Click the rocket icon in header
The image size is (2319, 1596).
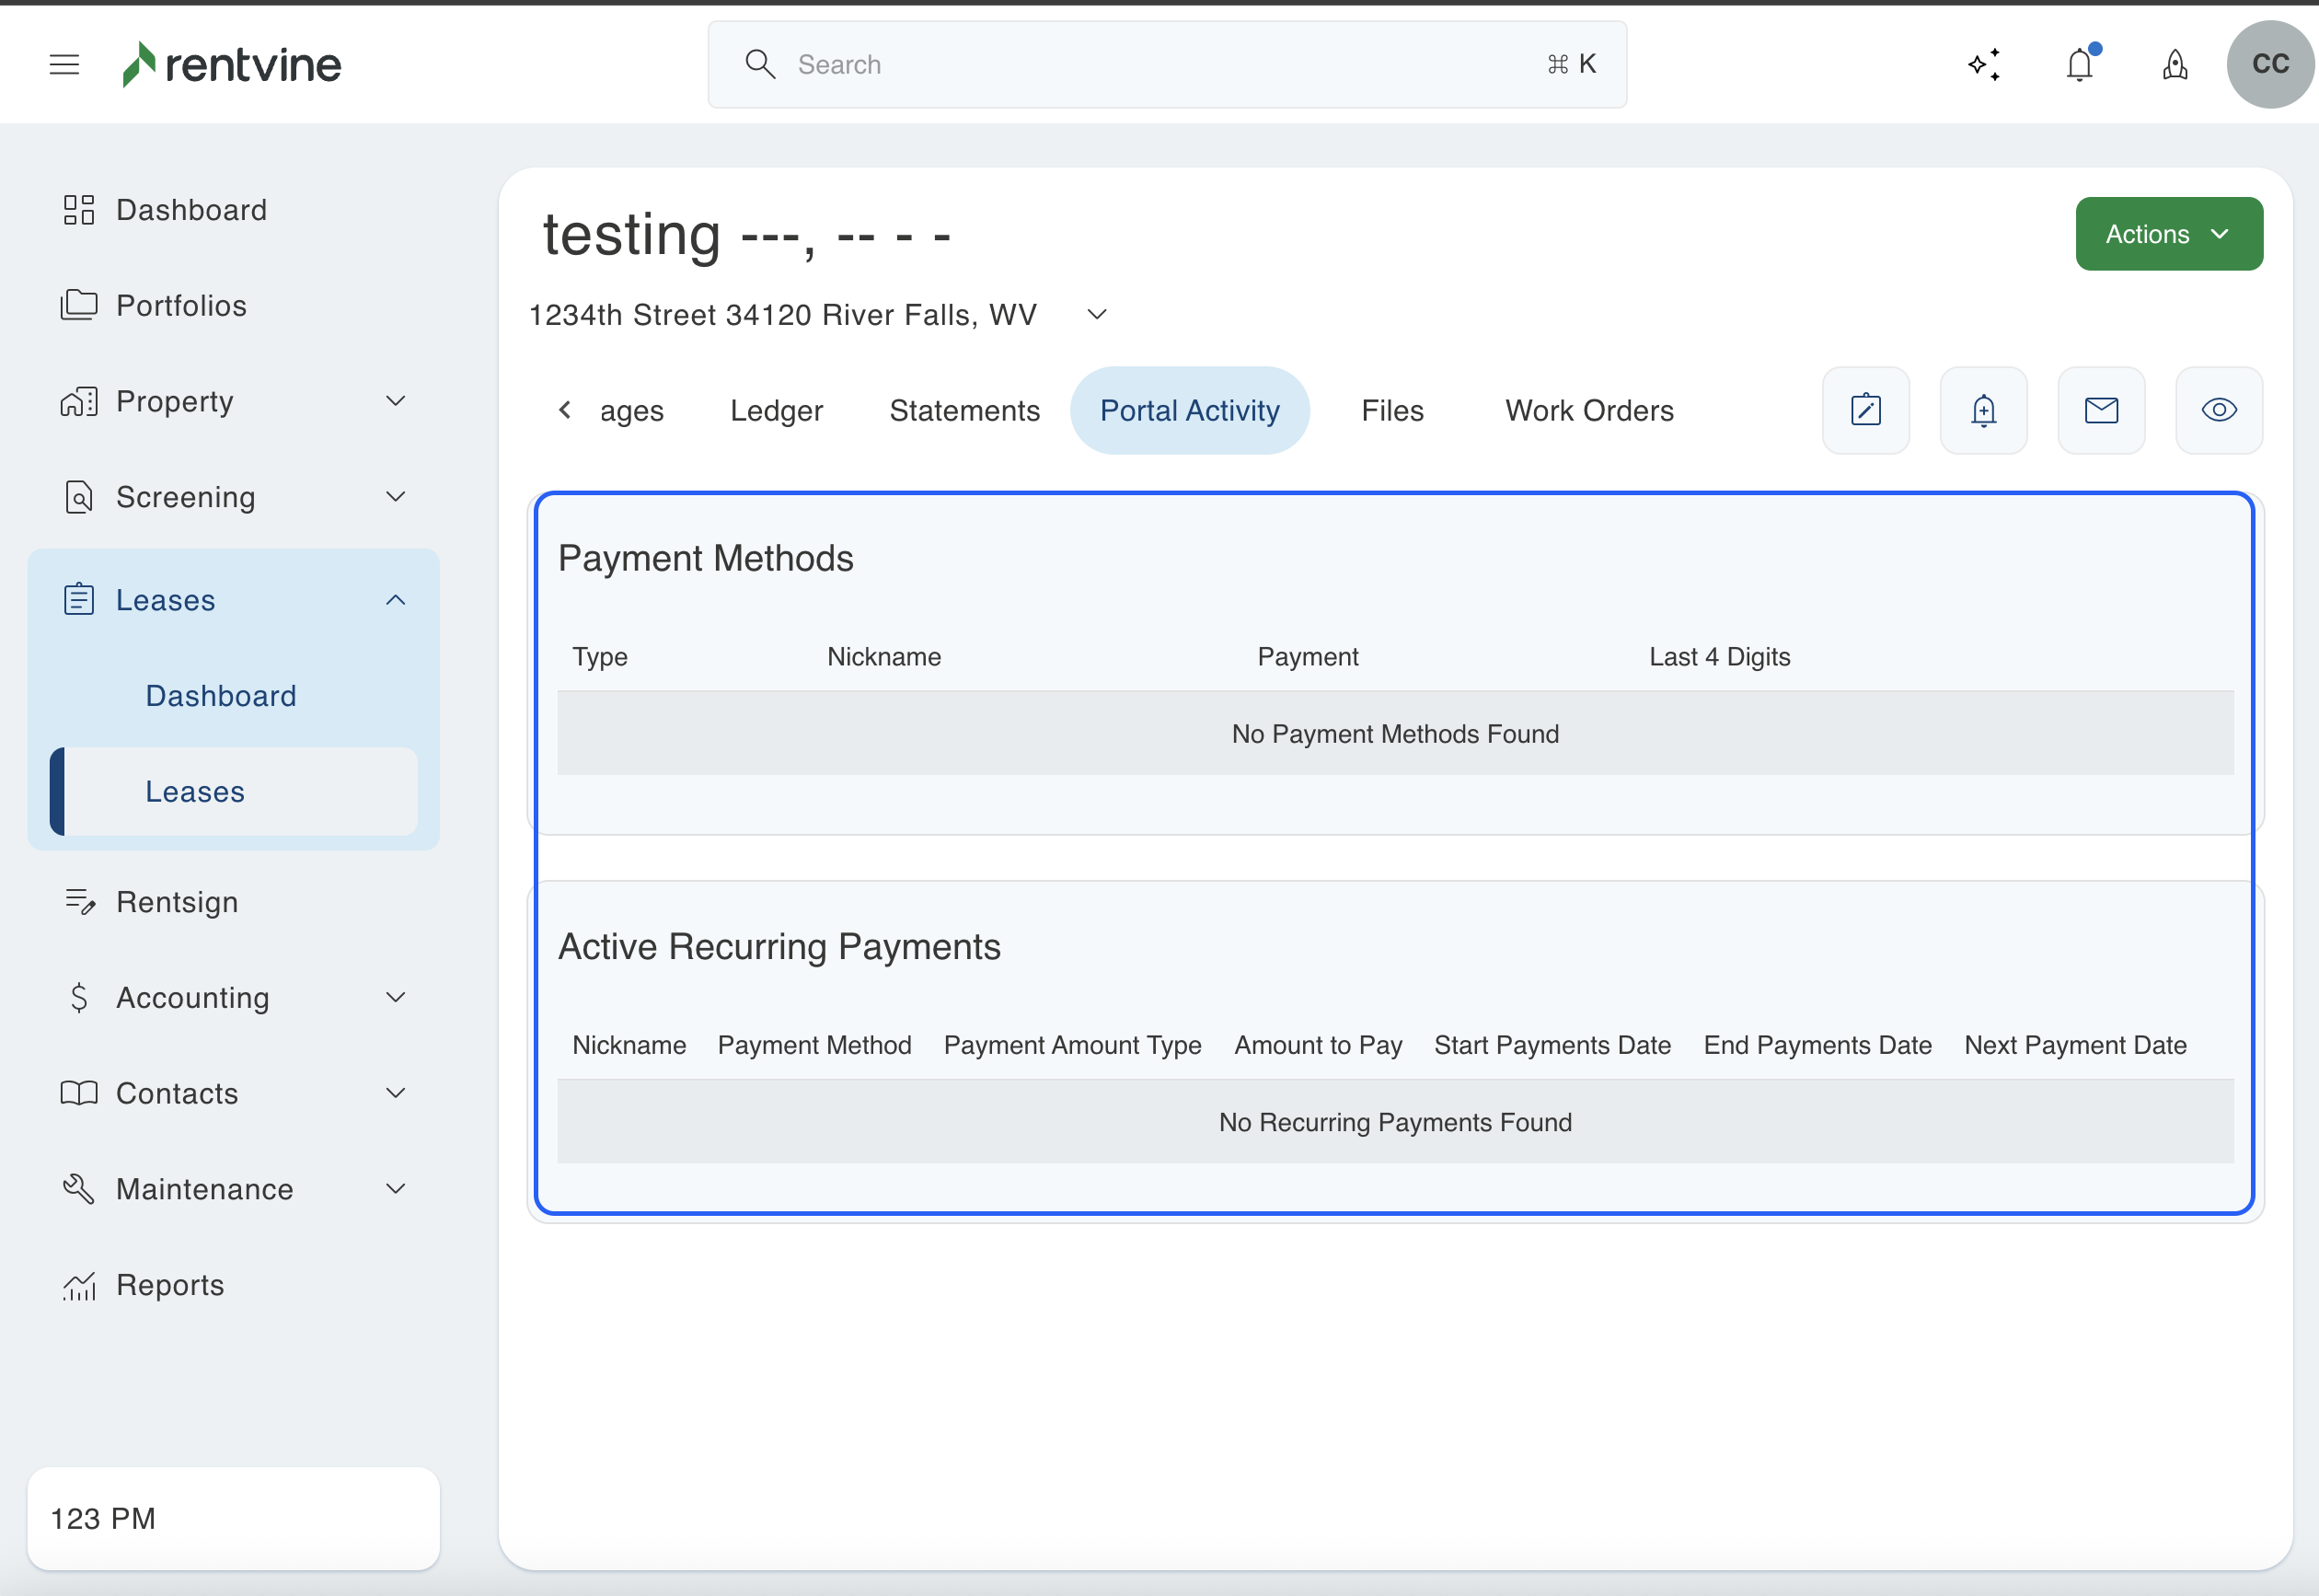pyautogui.click(x=2175, y=65)
